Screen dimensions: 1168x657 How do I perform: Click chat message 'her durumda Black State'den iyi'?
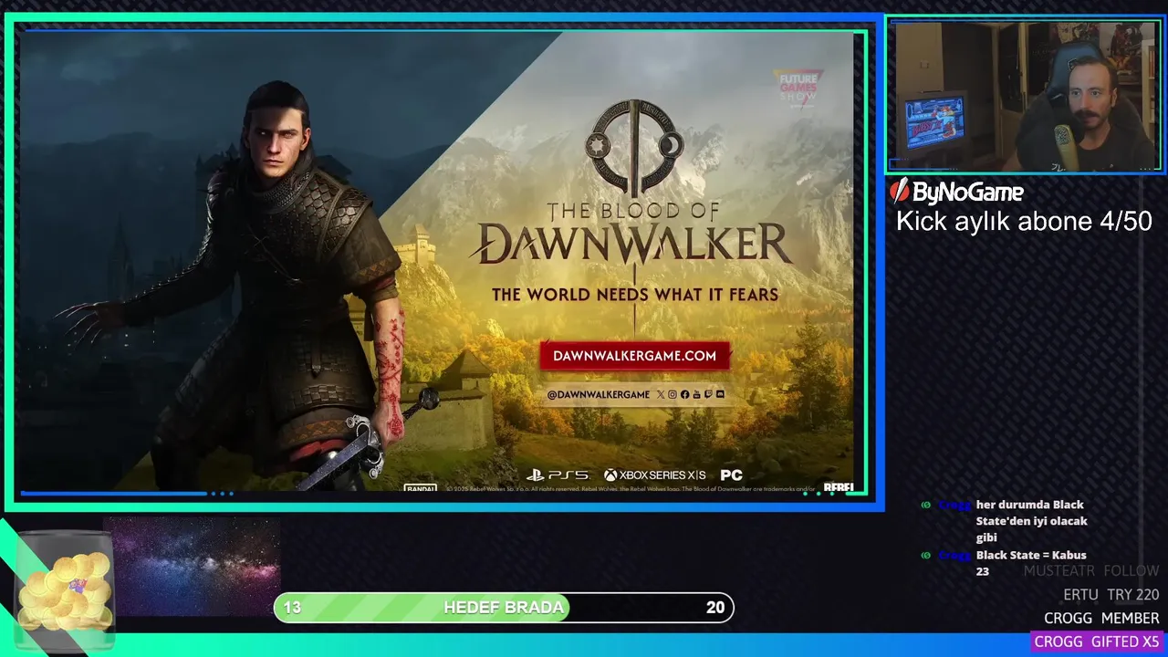(1031, 521)
